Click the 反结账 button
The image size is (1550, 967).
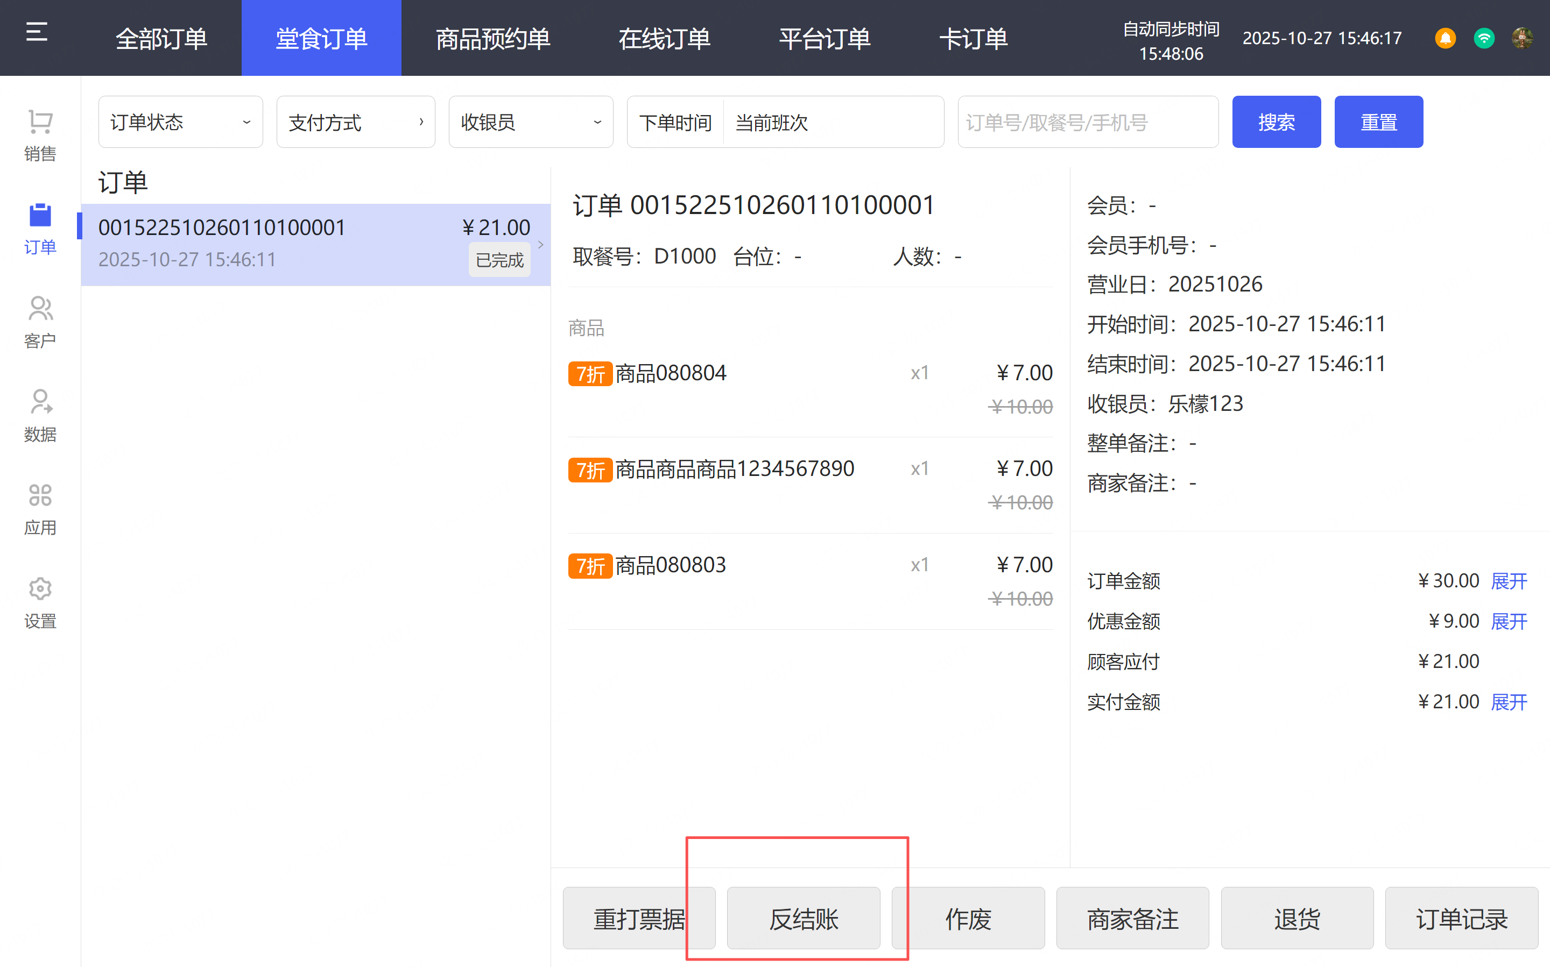click(803, 919)
